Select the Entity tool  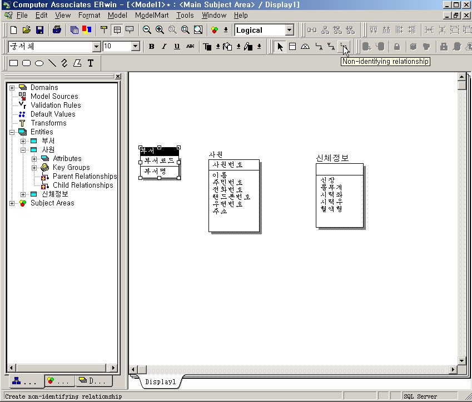coord(292,47)
